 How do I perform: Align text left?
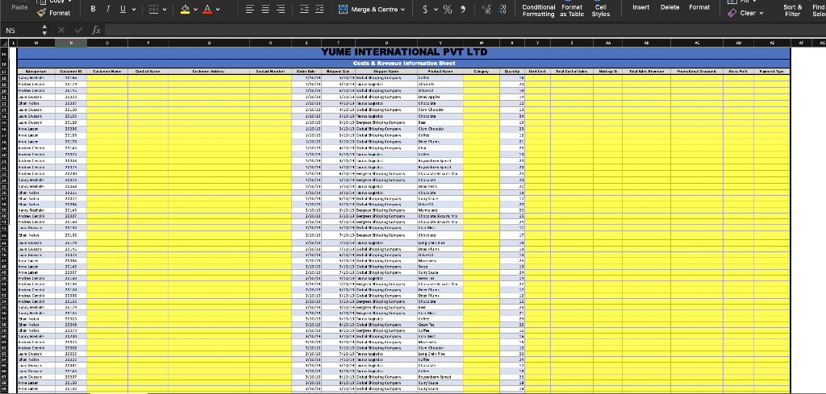[250, 9]
